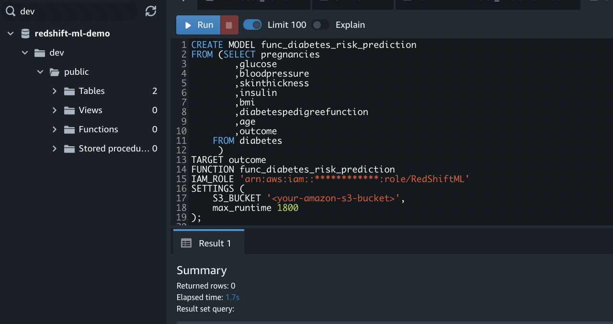This screenshot has height=324, width=613.
Task: Collapse the redshift-ml-demo cluster node
Action: [11, 34]
